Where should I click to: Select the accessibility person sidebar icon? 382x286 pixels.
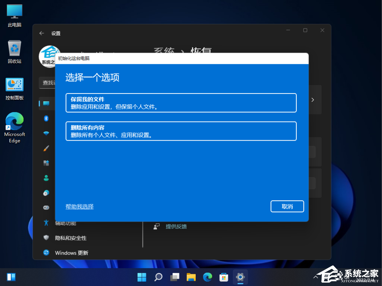coord(46,223)
